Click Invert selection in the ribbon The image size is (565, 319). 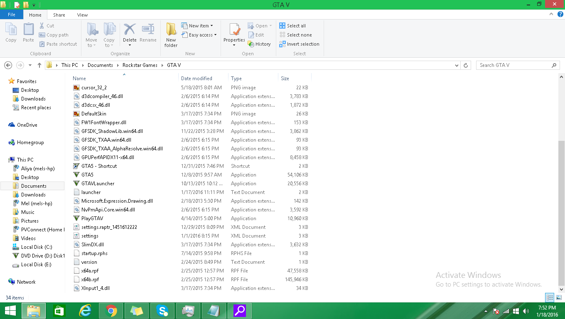coord(299,44)
